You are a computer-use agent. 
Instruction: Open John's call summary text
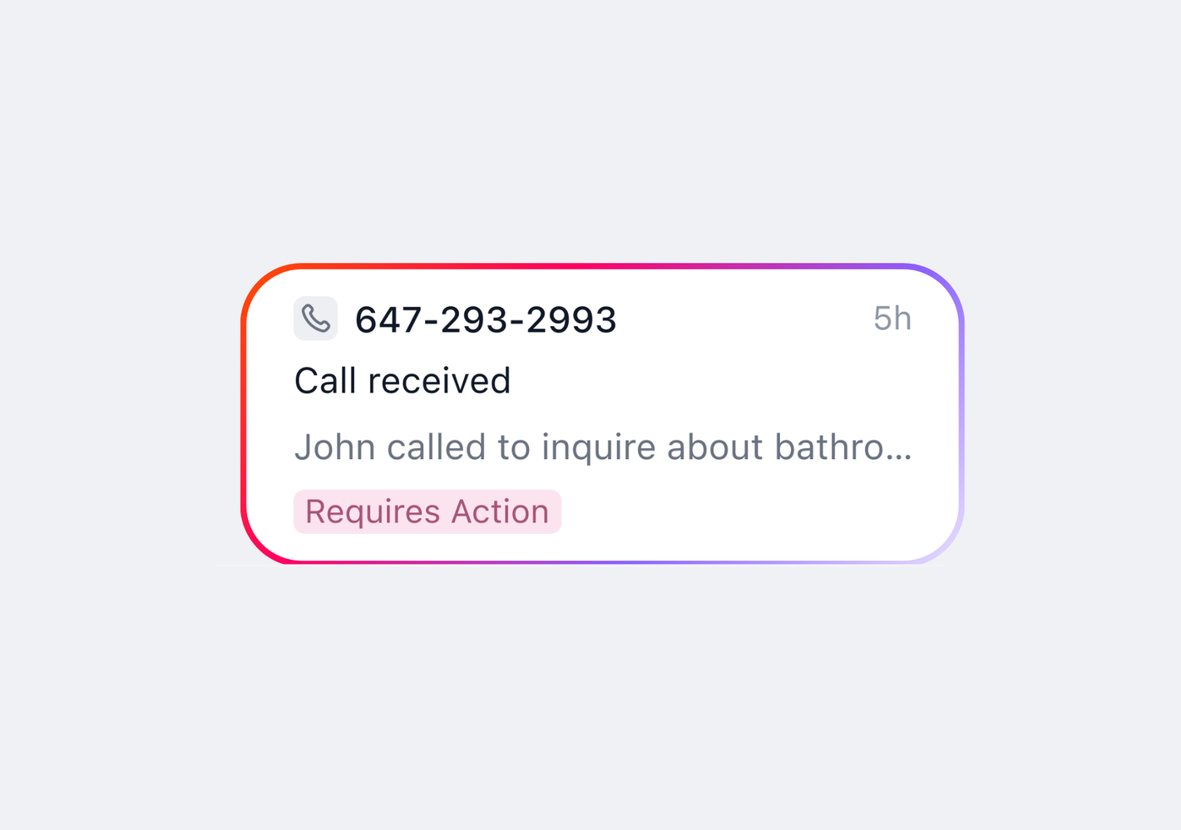coord(603,447)
